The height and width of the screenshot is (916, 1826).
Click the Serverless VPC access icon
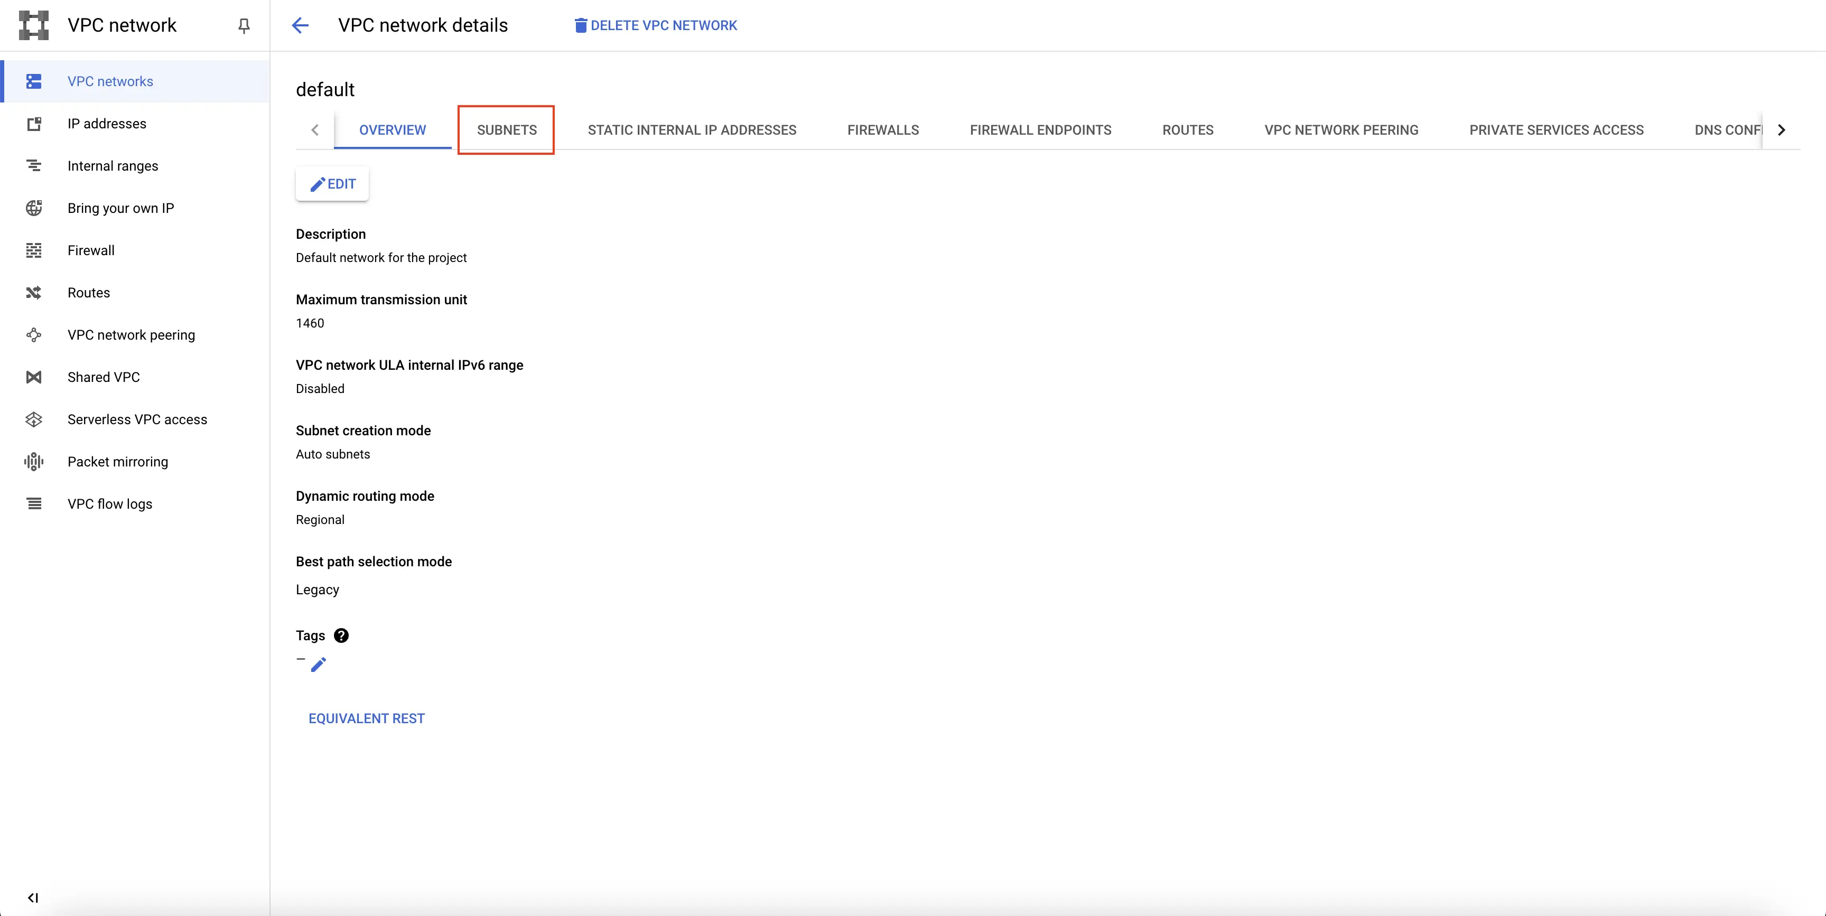[33, 420]
